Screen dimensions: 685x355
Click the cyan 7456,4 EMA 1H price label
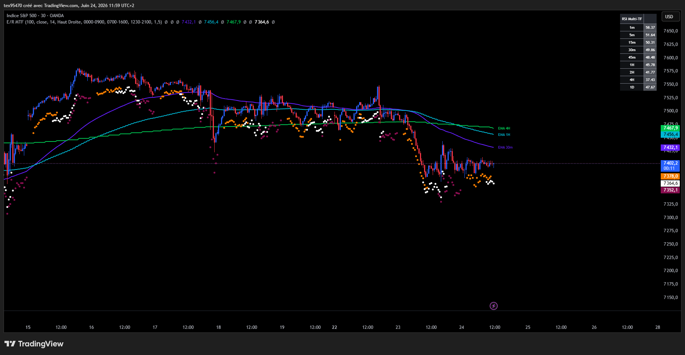pyautogui.click(x=670, y=134)
